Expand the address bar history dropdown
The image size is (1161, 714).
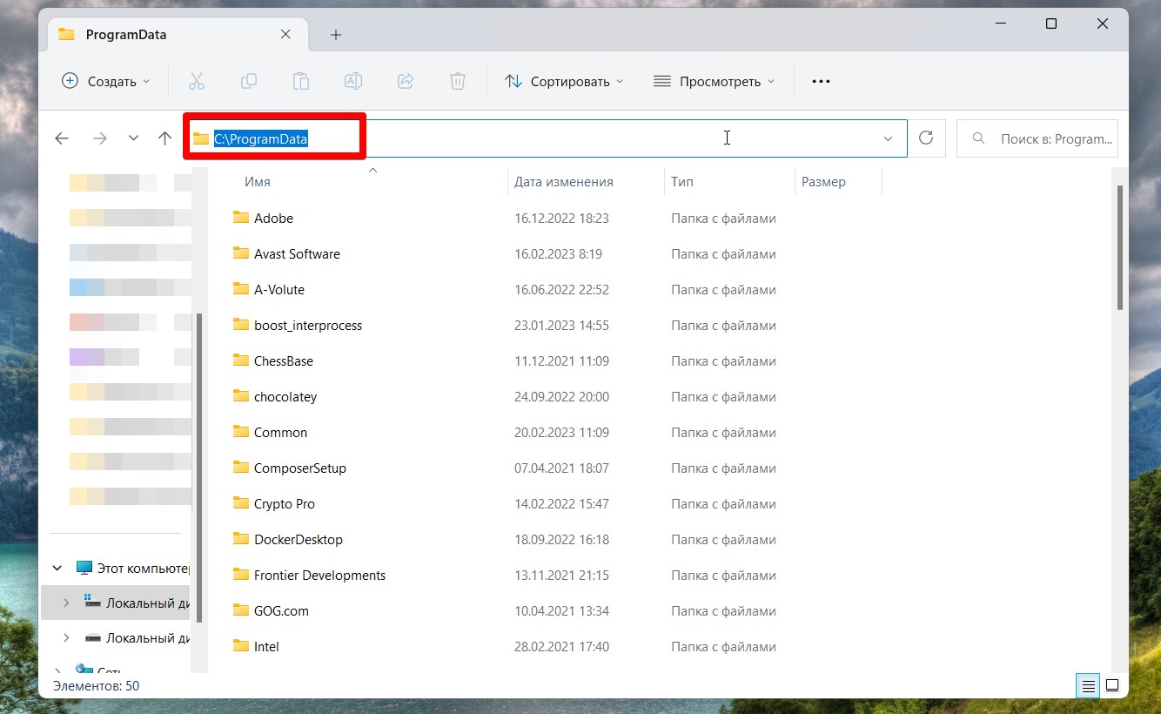[889, 138]
